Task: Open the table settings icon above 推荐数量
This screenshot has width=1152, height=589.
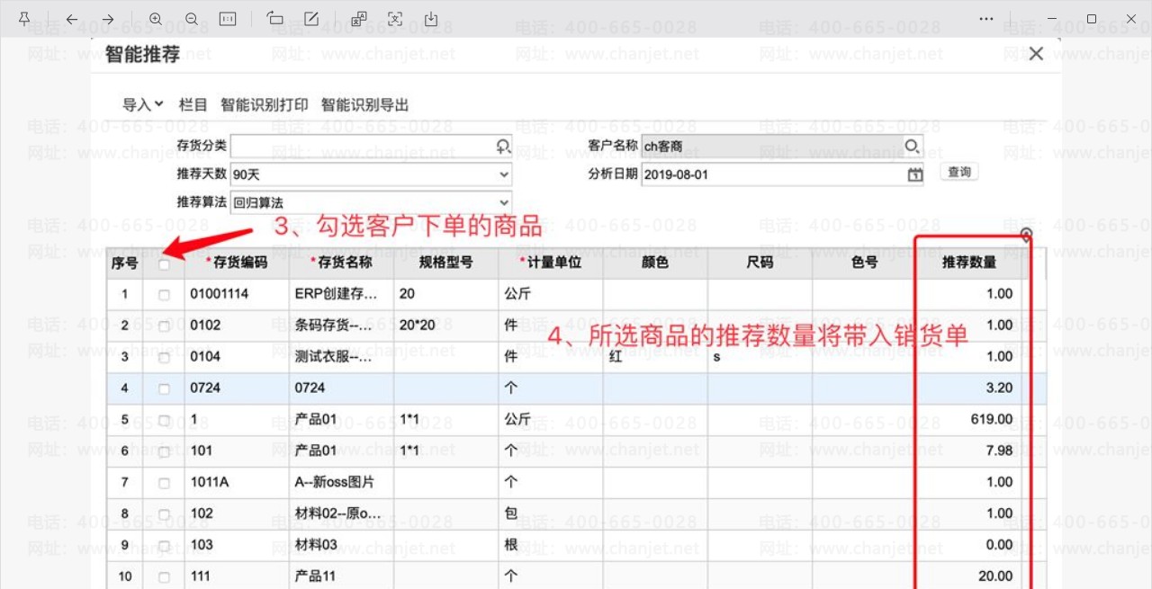Action: pos(1026,236)
